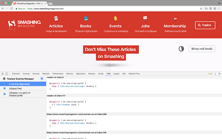The image size is (222, 139).
Task: Uncheck the (display:flex) checkbox
Action: tap(5, 88)
